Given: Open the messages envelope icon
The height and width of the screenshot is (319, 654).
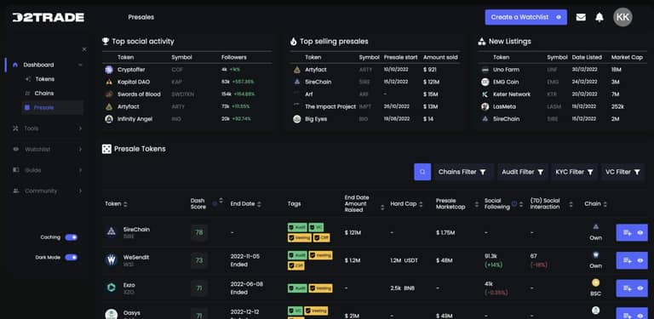Looking at the screenshot, I should point(581,17).
